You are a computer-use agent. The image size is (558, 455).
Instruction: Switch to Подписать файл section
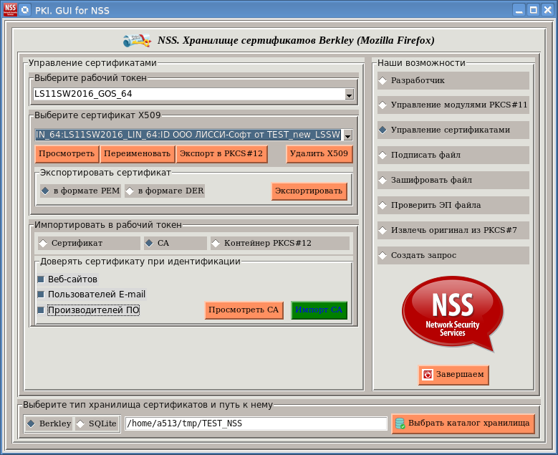[x=383, y=155]
